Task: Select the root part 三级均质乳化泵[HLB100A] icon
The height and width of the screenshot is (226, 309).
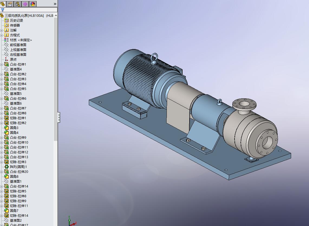Action: tap(2, 15)
